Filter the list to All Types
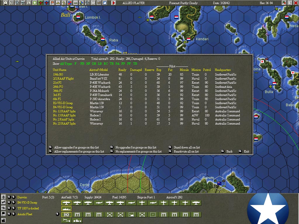299x224 pixels. point(66,64)
